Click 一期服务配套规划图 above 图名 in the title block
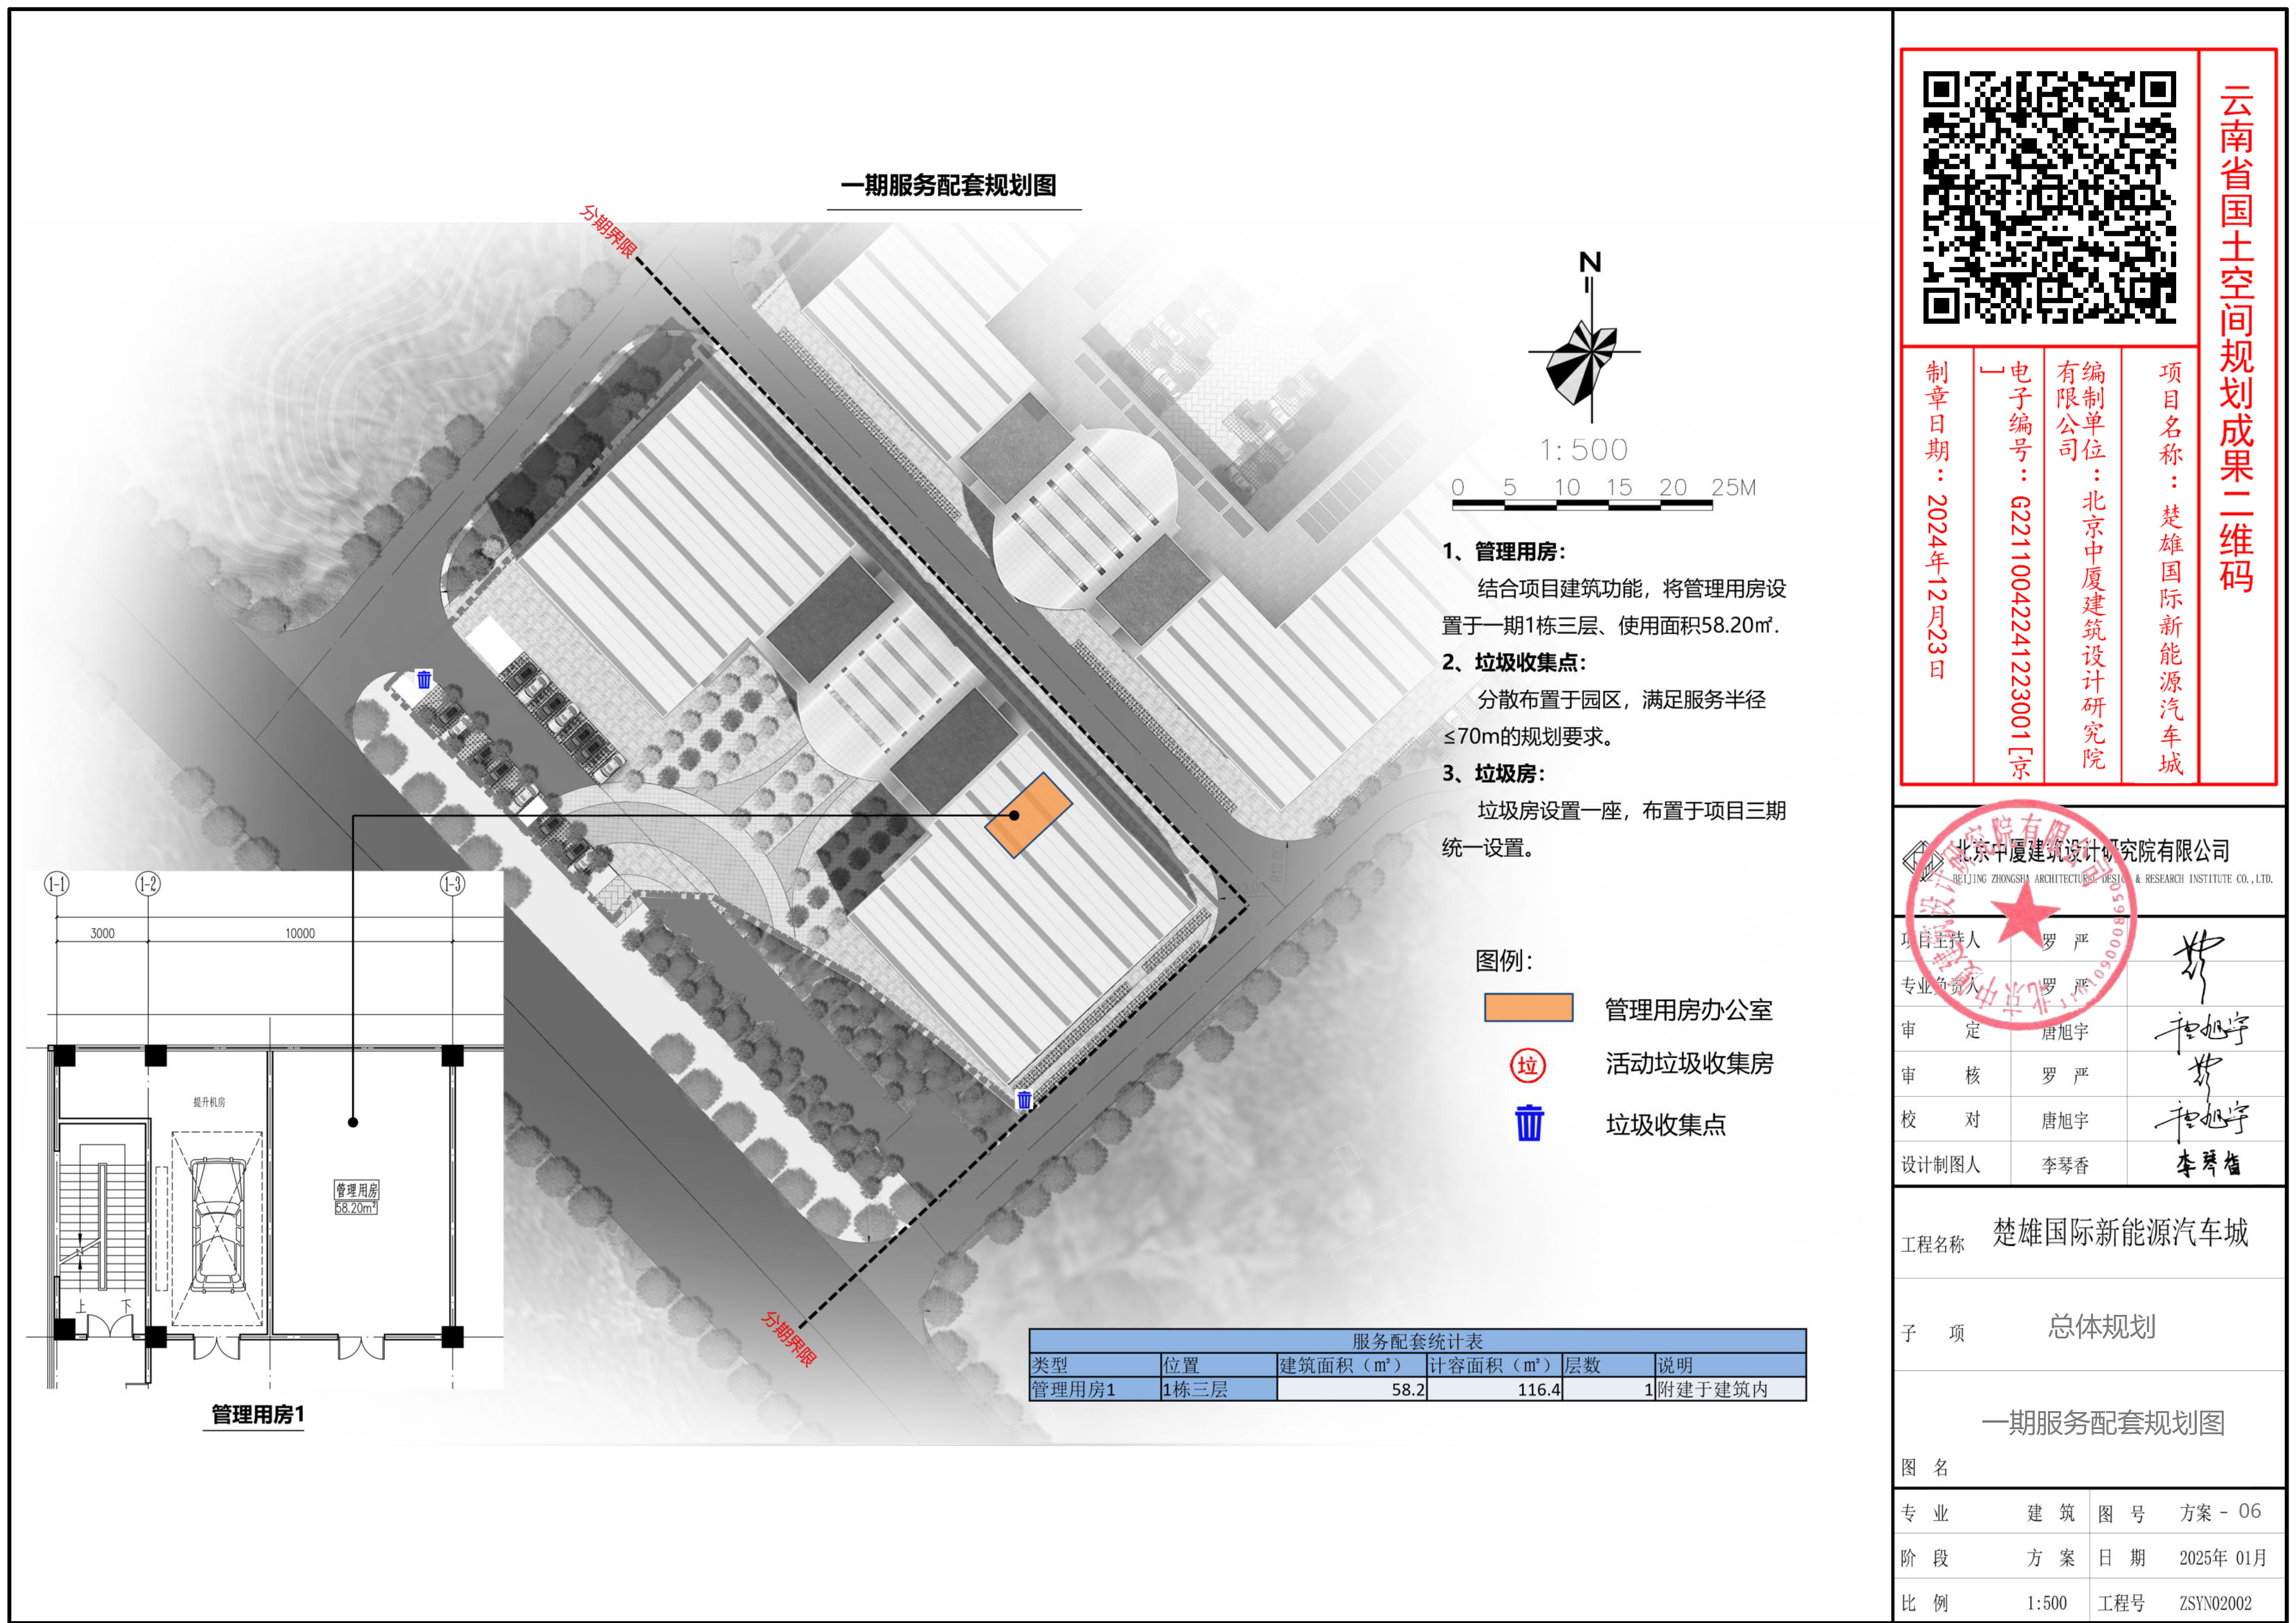This screenshot has width=2296, height=1623. [x=2103, y=1422]
